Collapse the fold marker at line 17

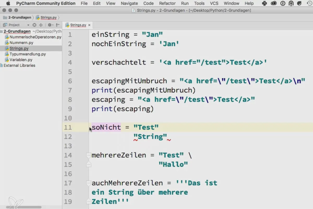click(x=89, y=183)
